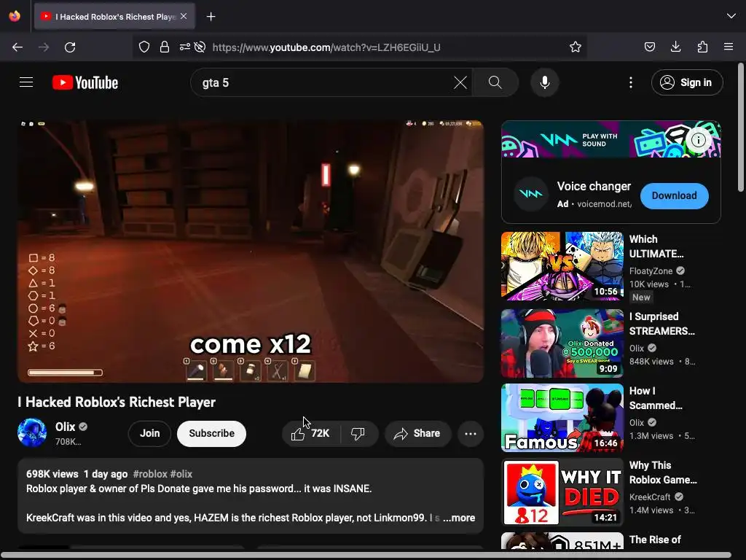
Task: Sign in to YouTube
Action: (687, 82)
